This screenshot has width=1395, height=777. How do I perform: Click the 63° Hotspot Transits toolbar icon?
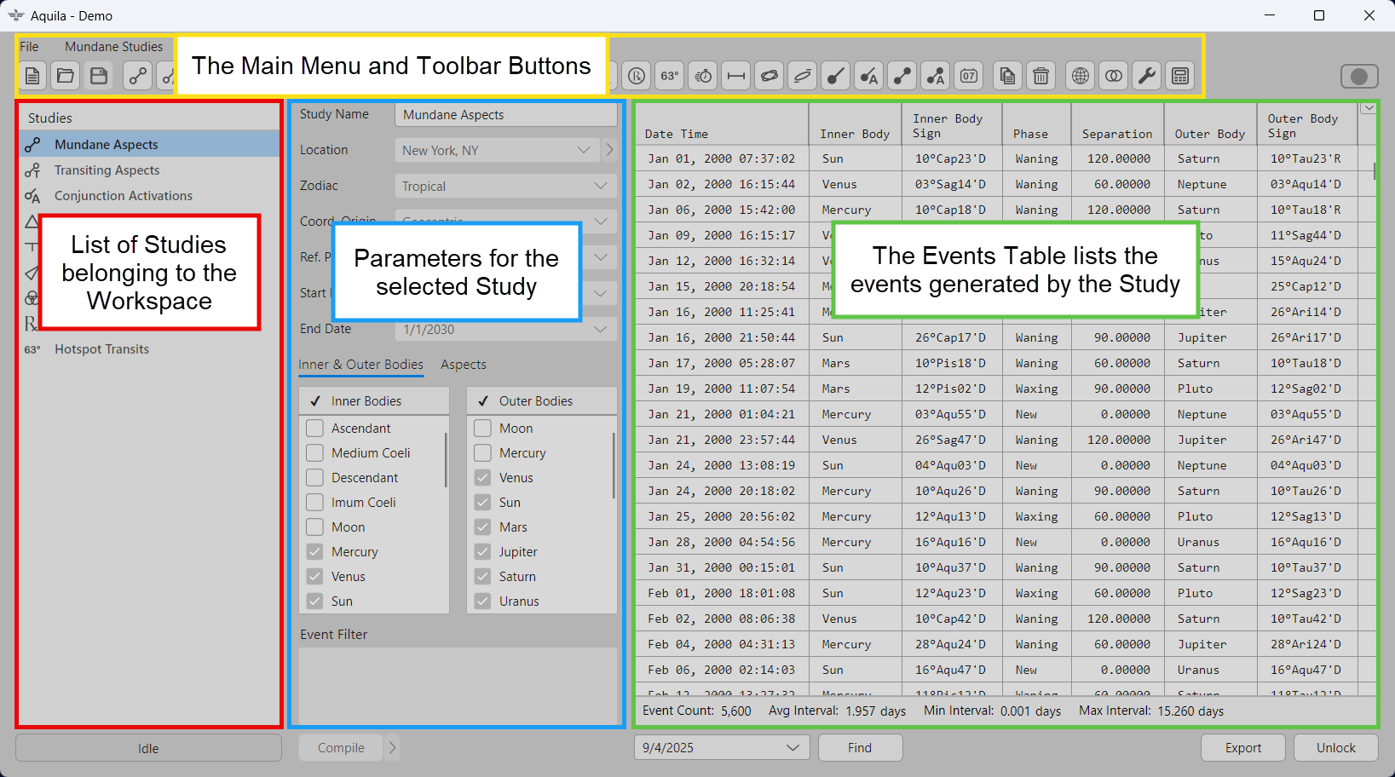coord(670,76)
